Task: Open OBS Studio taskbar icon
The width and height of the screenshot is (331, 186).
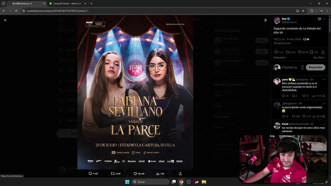Action: (189, 182)
